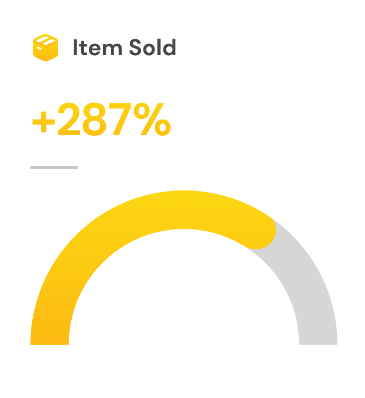Click the "Item Sold" card title
This screenshot has width=365, height=398.
(x=124, y=48)
